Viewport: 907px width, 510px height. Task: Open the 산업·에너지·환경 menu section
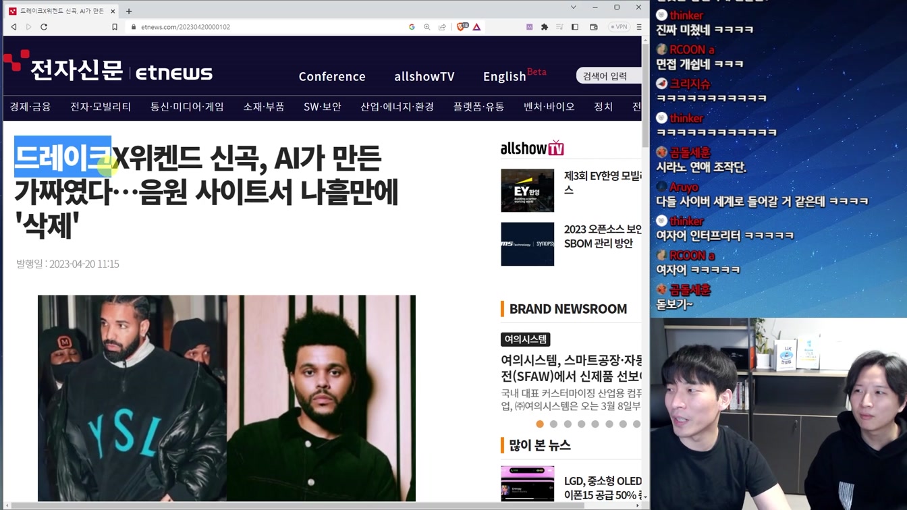397,107
